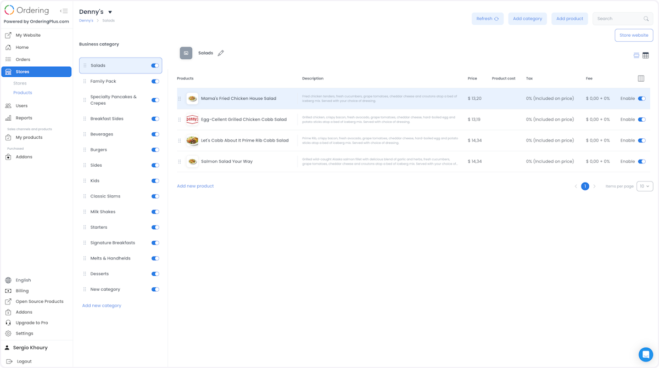The width and height of the screenshot is (659, 368).
Task: Click the pencil icon beside Salads title
Action: (x=221, y=53)
